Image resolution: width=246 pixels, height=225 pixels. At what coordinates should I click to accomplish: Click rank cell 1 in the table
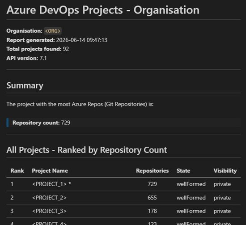coord(12,184)
